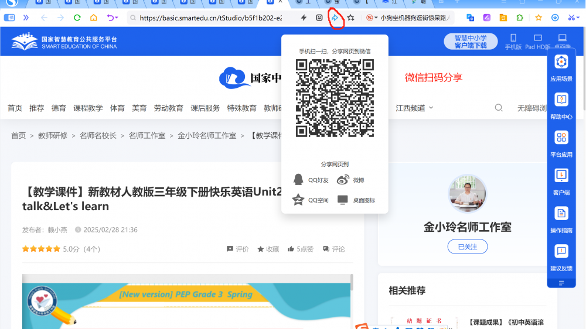Click search box showing 小狗坐机器狗 text

pyautogui.click(x=415, y=18)
